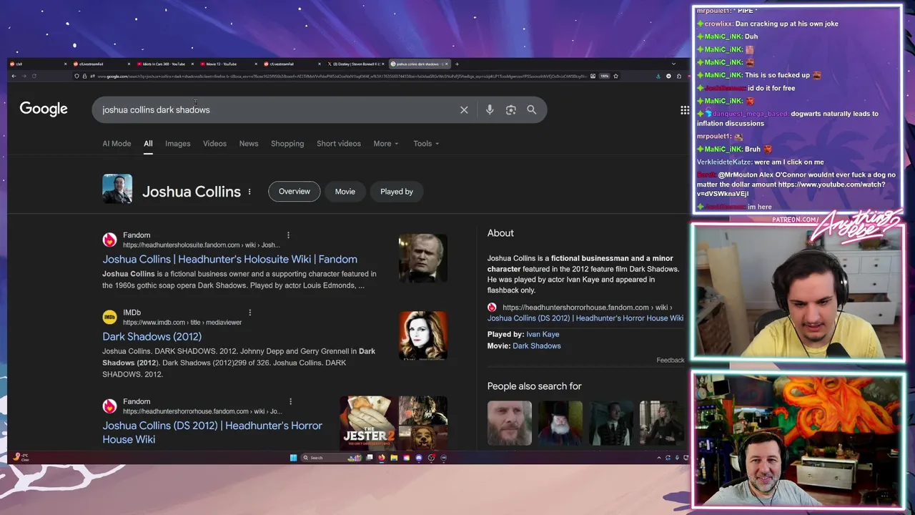Image resolution: width=915 pixels, height=515 pixels.
Task: Open IMDb result thumbnail of blonde woman
Action: click(423, 335)
